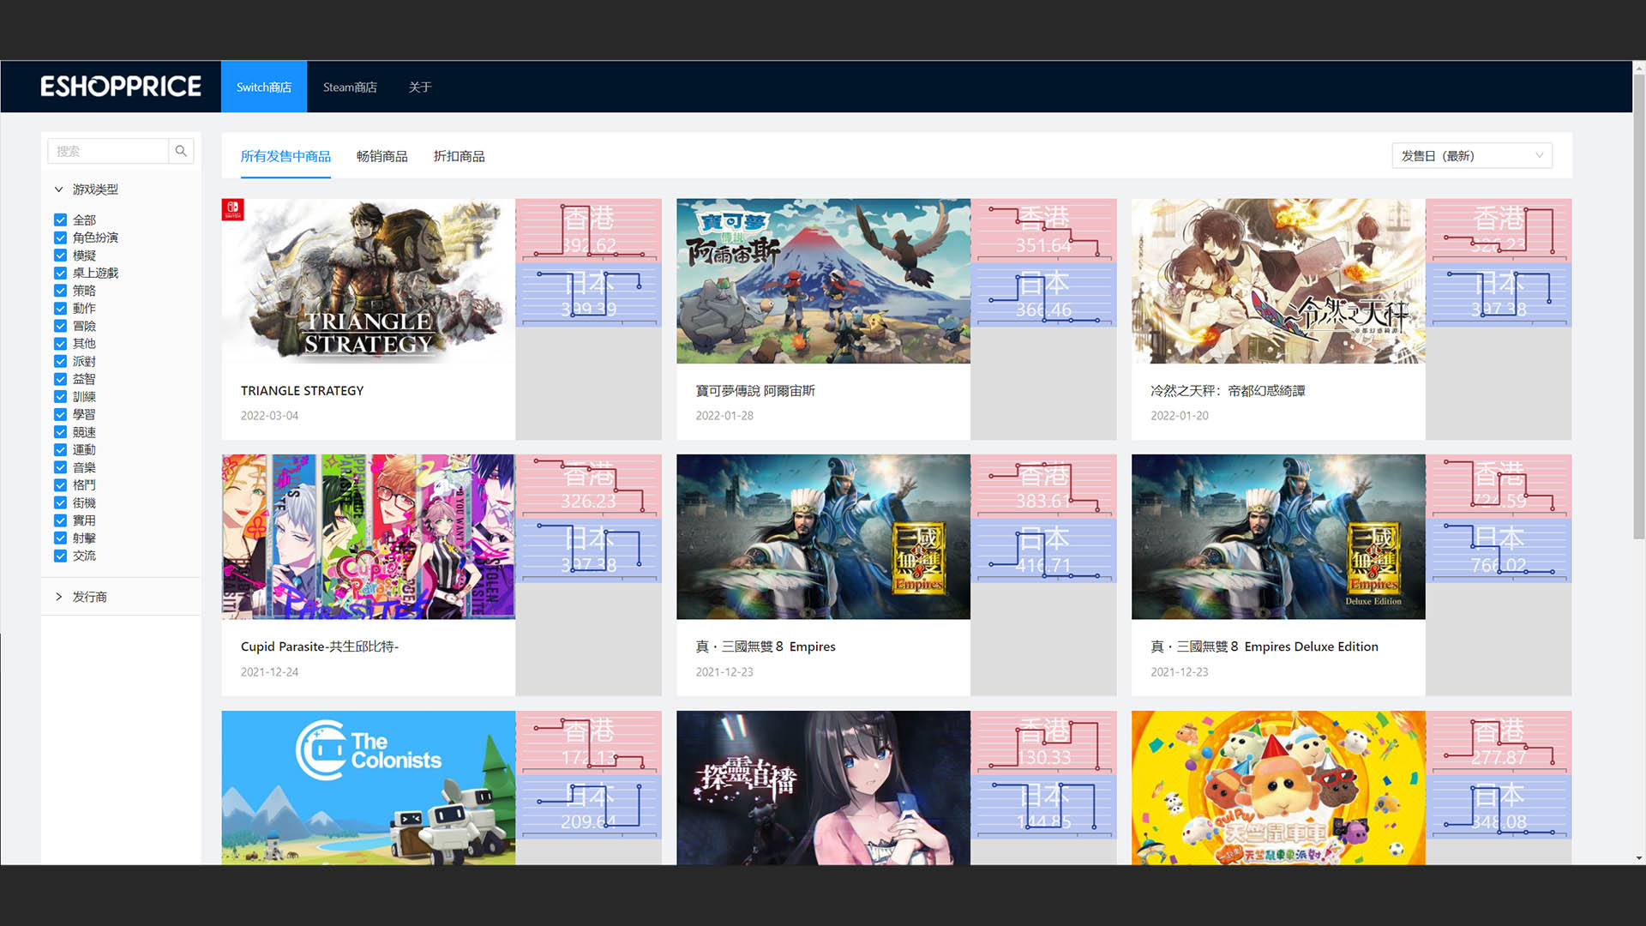Click the 寶可夢傳說 阿爾宙斯 title link
1646x926 pixels.
tap(755, 391)
